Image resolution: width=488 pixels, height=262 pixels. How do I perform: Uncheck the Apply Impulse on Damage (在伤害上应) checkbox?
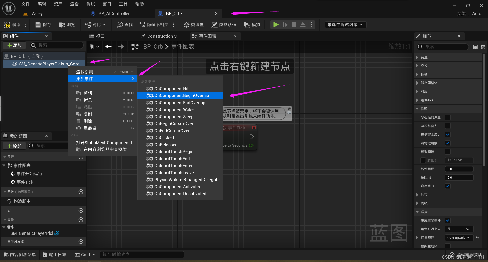pos(448,134)
